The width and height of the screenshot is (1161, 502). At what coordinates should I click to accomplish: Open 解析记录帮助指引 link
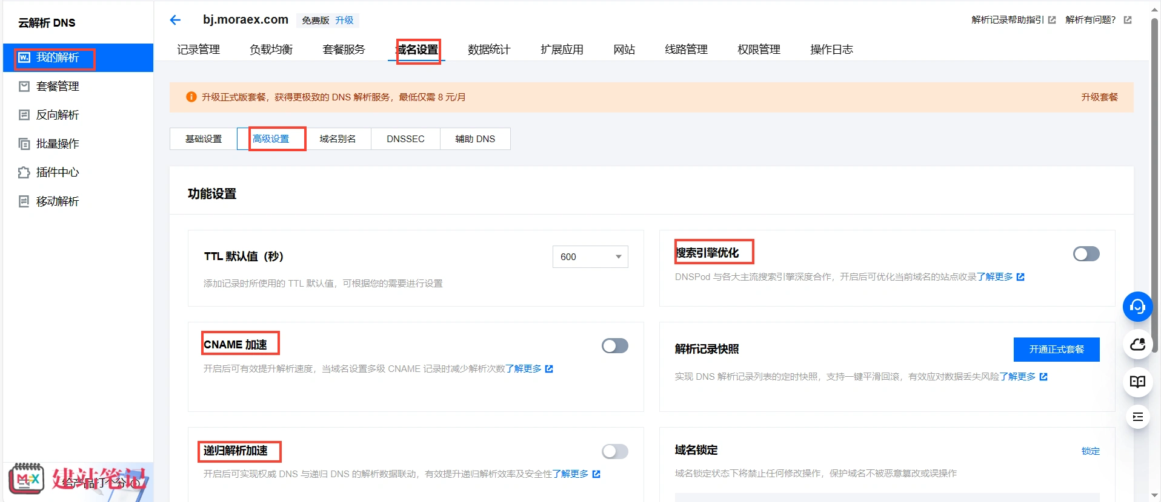(1008, 20)
